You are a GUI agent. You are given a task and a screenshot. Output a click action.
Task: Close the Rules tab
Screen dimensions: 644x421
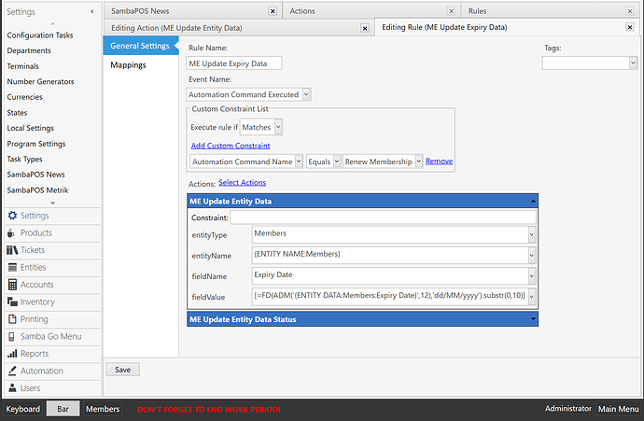click(x=630, y=11)
